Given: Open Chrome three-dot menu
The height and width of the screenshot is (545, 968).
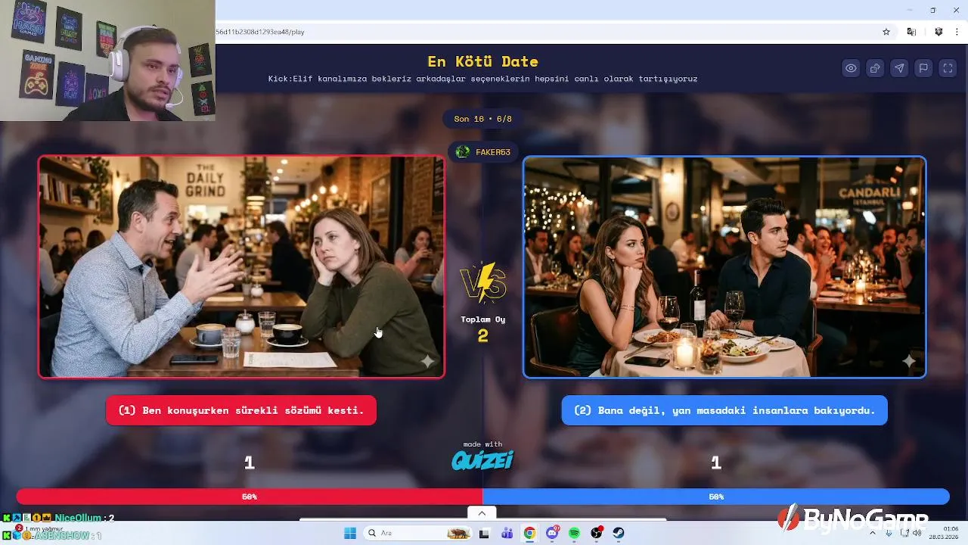Looking at the screenshot, I should point(957,32).
